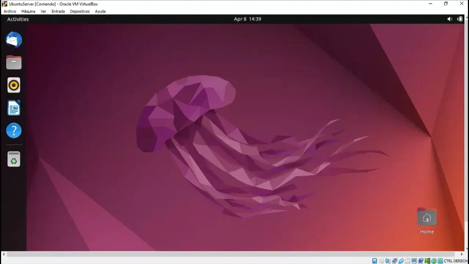Click the horizontal scrollbar left arrow
The image size is (469, 264).
coord(4,254)
